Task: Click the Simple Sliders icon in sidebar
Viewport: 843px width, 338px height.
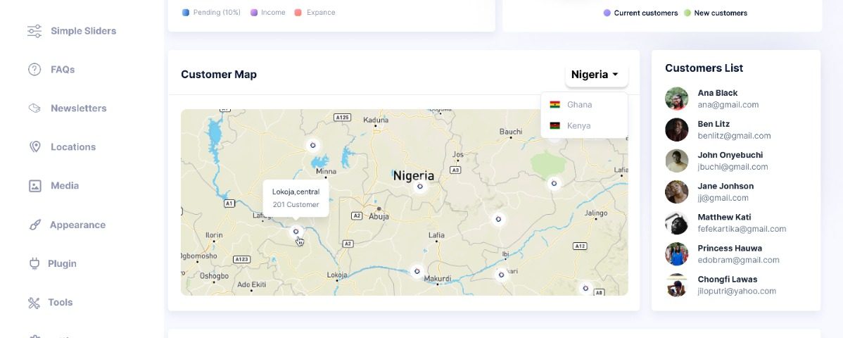Action: click(34, 31)
